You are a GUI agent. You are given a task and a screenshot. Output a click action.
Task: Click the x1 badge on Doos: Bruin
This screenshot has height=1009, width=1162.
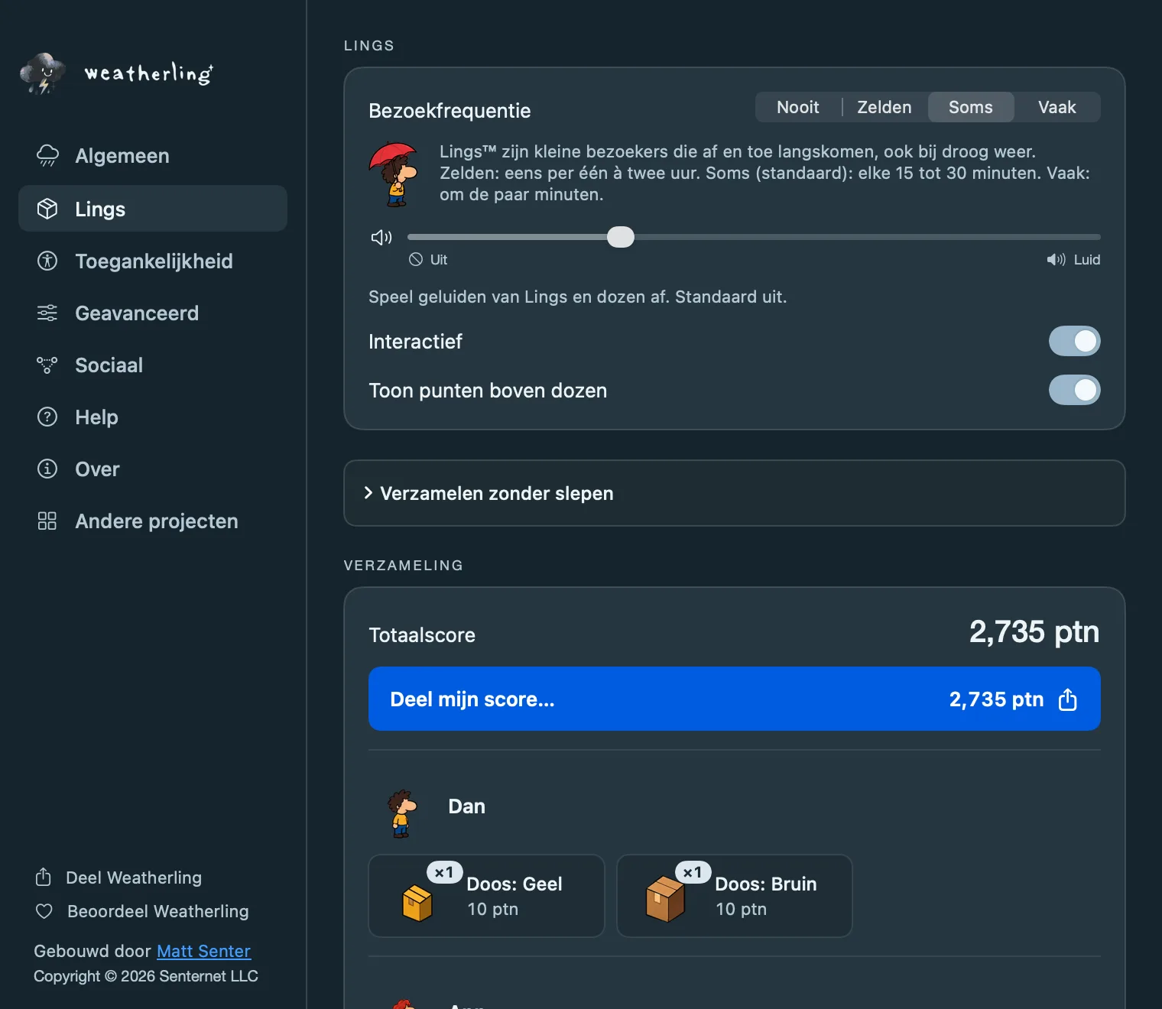(693, 872)
